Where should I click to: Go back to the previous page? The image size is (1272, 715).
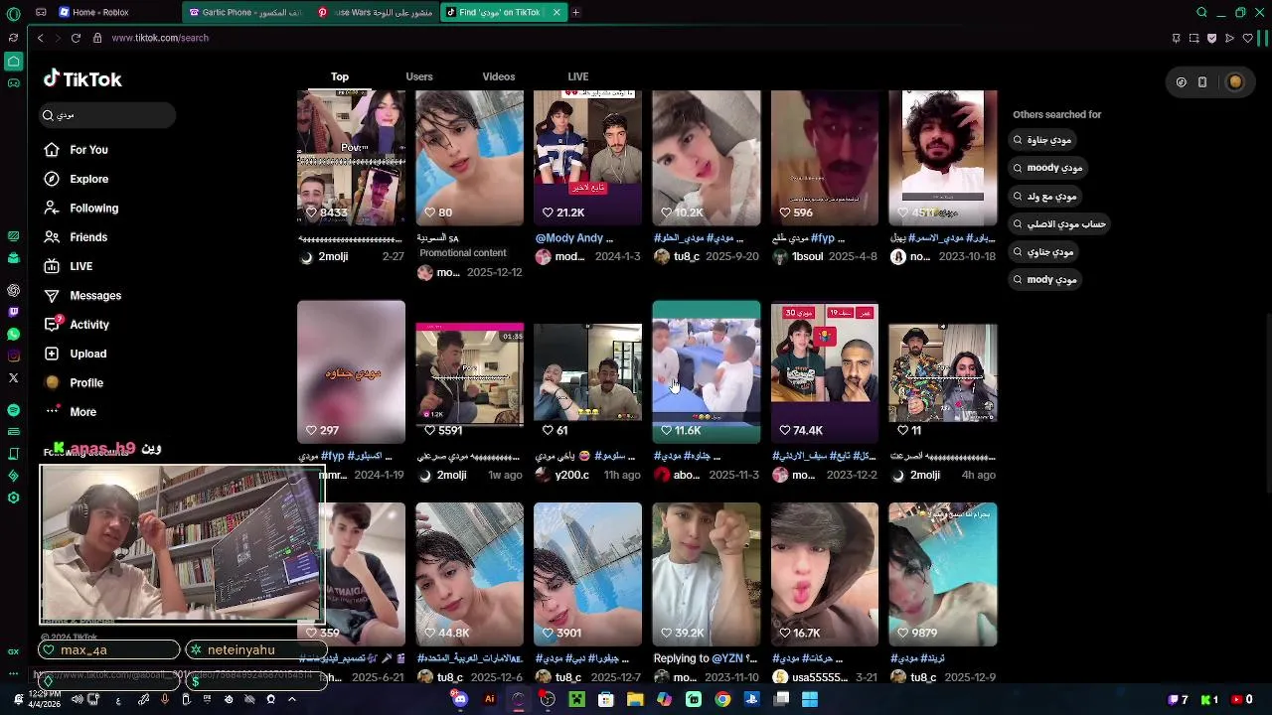[x=40, y=38]
